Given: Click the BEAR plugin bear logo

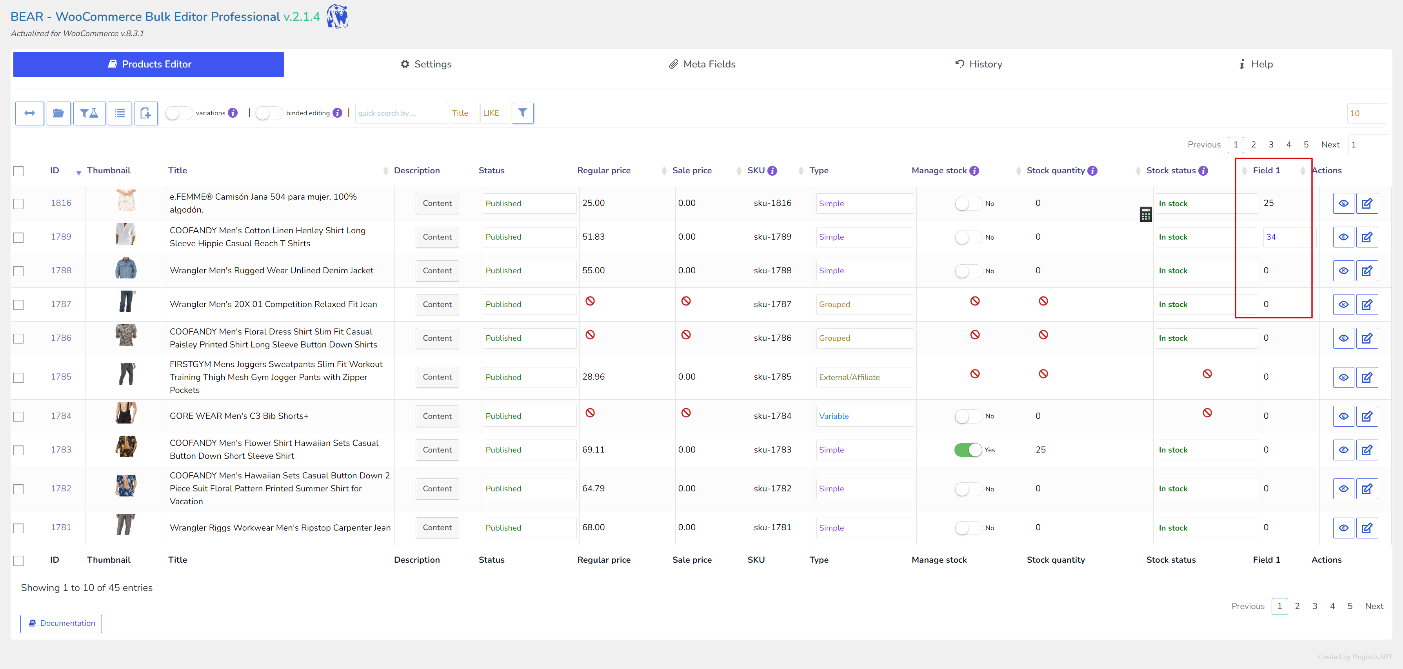Looking at the screenshot, I should tap(337, 16).
